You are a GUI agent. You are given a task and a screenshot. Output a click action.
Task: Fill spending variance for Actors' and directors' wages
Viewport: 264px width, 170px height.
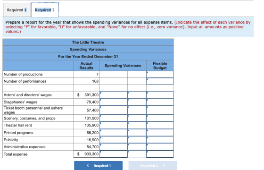point(114,95)
